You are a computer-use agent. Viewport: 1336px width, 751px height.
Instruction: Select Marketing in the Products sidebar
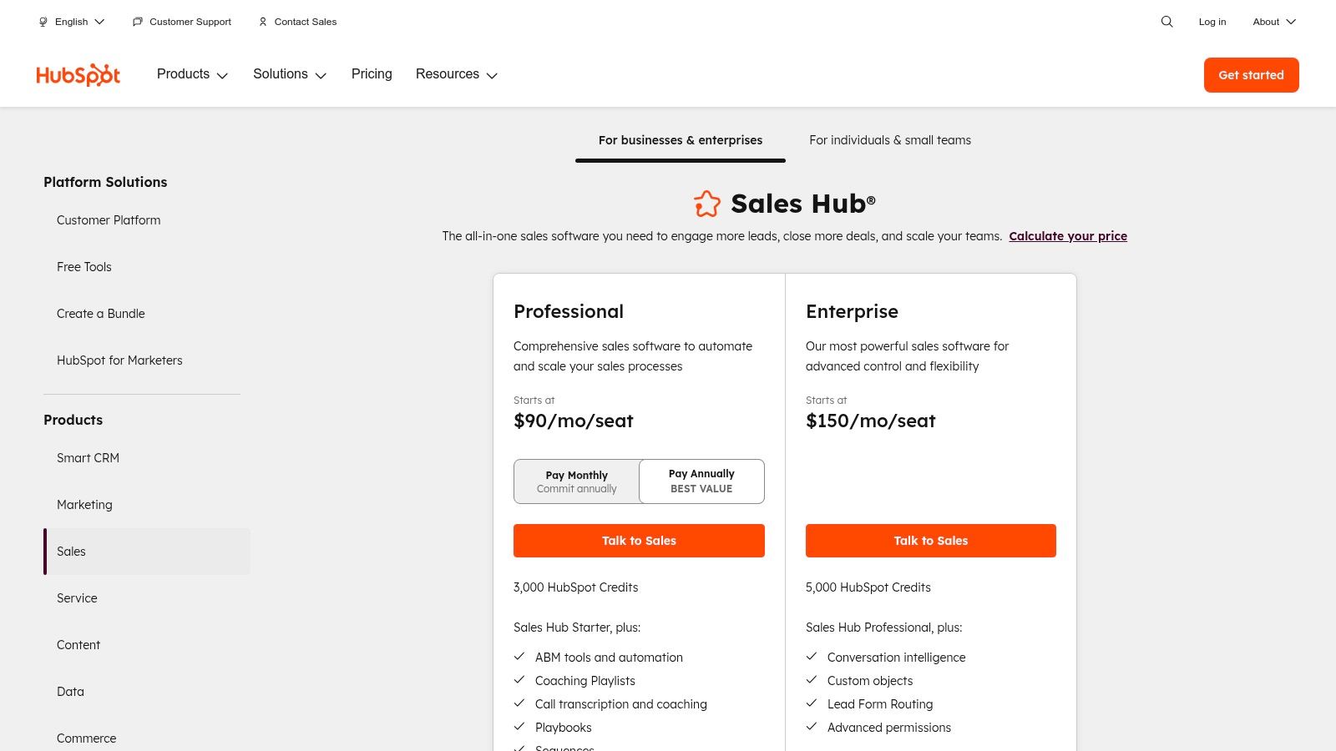(x=84, y=505)
